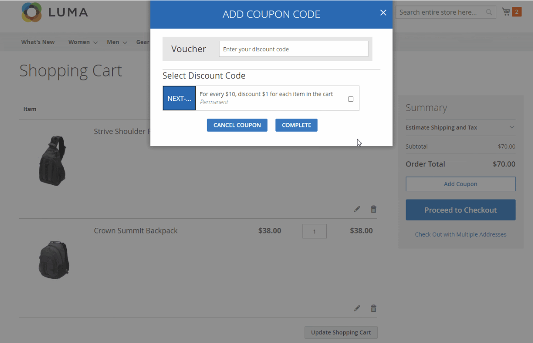This screenshot has width=533, height=343.
Task: Edit the Strive Shoulder Pack item via pencil icon
Action: pyautogui.click(x=357, y=209)
